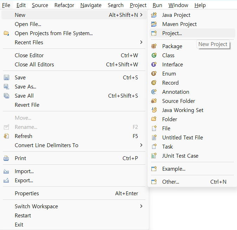The width and height of the screenshot is (237, 230).
Task: Expand the Switch Workspace submenu arrow
Action: click(x=141, y=206)
